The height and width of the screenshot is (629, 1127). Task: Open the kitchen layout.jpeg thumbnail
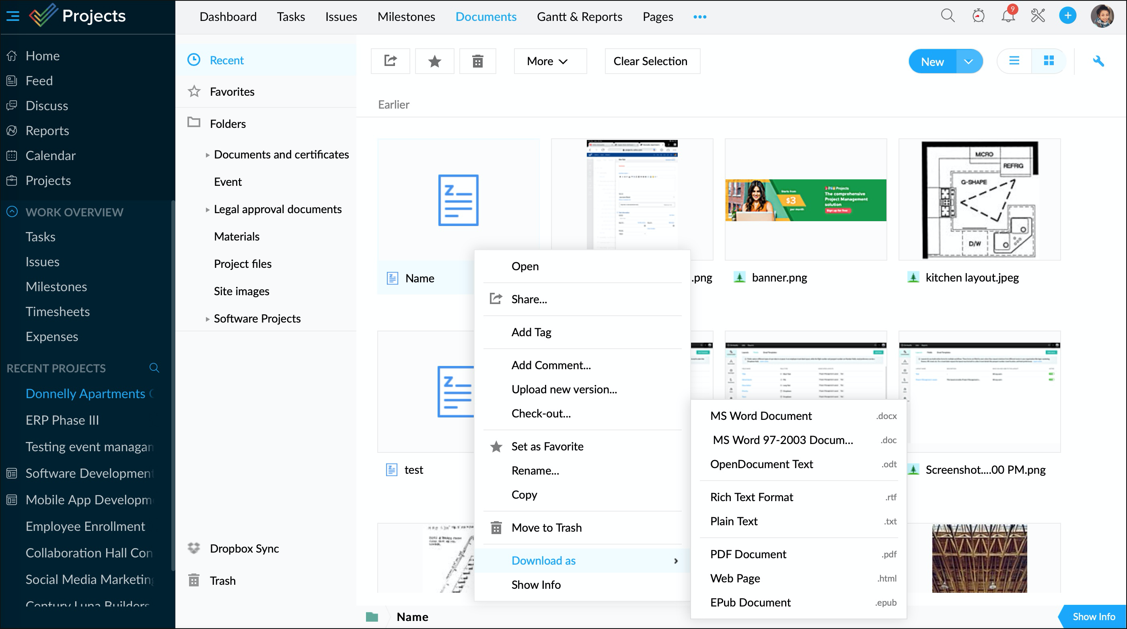[x=979, y=199]
